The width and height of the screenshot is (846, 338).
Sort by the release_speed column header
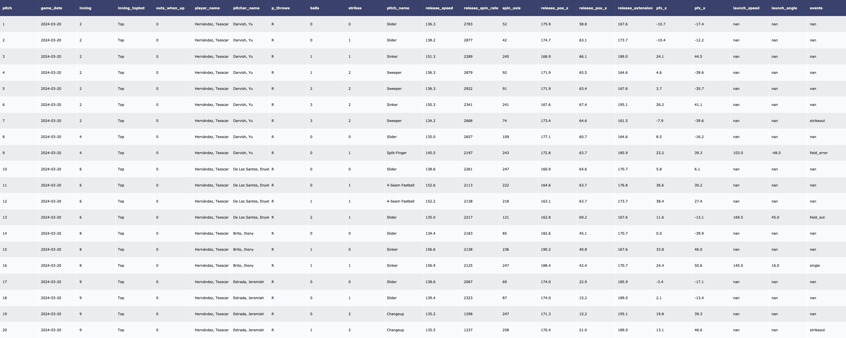pyautogui.click(x=439, y=8)
